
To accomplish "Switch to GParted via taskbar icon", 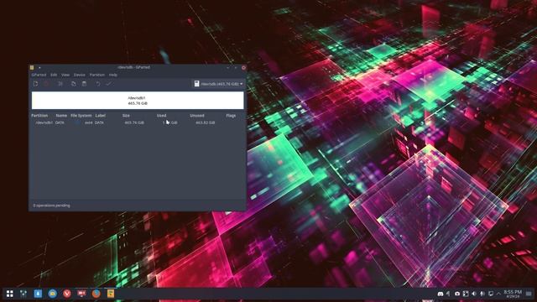I will tap(111, 294).
